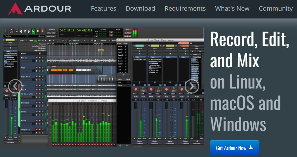Screen dimensions: 297x157
Task: Uncheck the Vocal strip Show checkbox
Action: pyautogui.click(x=125, y=52)
